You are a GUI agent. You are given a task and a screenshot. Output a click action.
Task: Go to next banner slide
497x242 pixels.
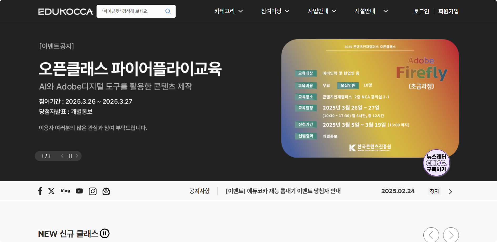[x=77, y=156]
